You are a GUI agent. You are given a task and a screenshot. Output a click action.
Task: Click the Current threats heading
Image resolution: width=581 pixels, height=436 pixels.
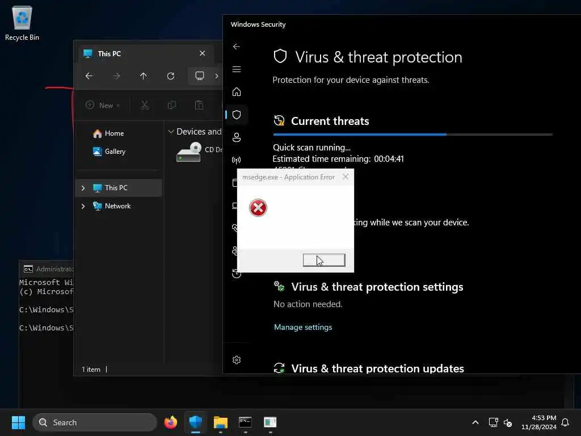[x=330, y=121]
